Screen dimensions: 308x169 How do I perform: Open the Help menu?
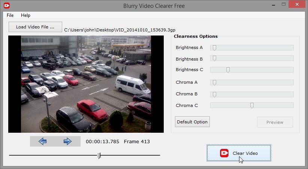coord(25,15)
